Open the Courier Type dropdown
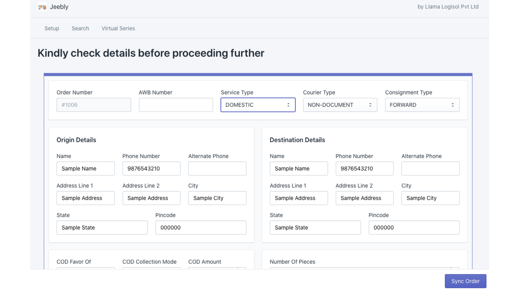 340,105
